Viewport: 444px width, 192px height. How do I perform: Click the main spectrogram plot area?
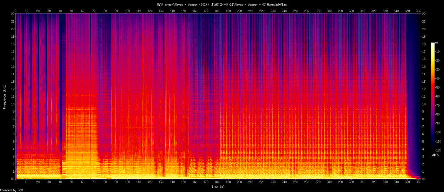point(218,97)
